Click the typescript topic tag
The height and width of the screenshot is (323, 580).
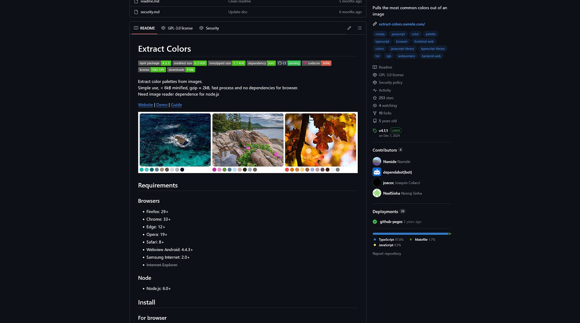[x=382, y=41]
